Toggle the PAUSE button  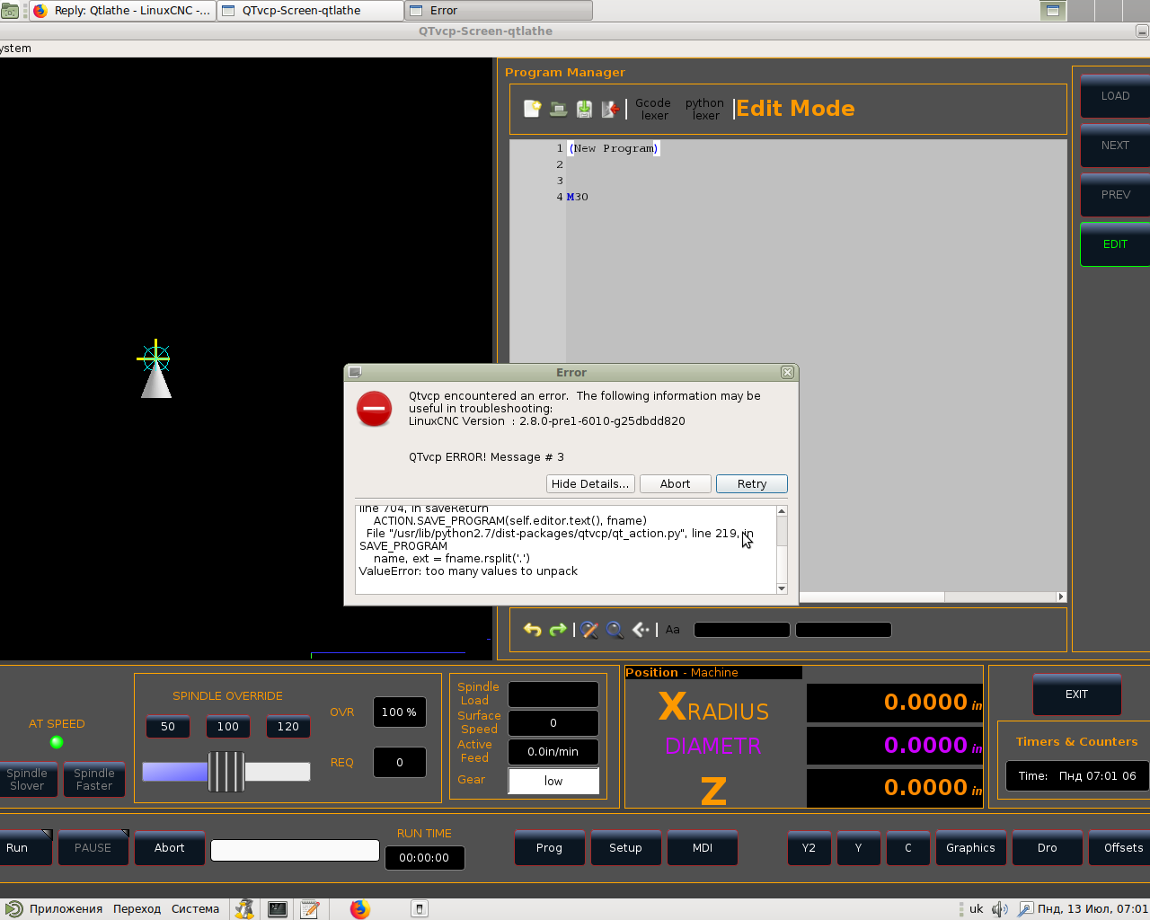click(93, 848)
